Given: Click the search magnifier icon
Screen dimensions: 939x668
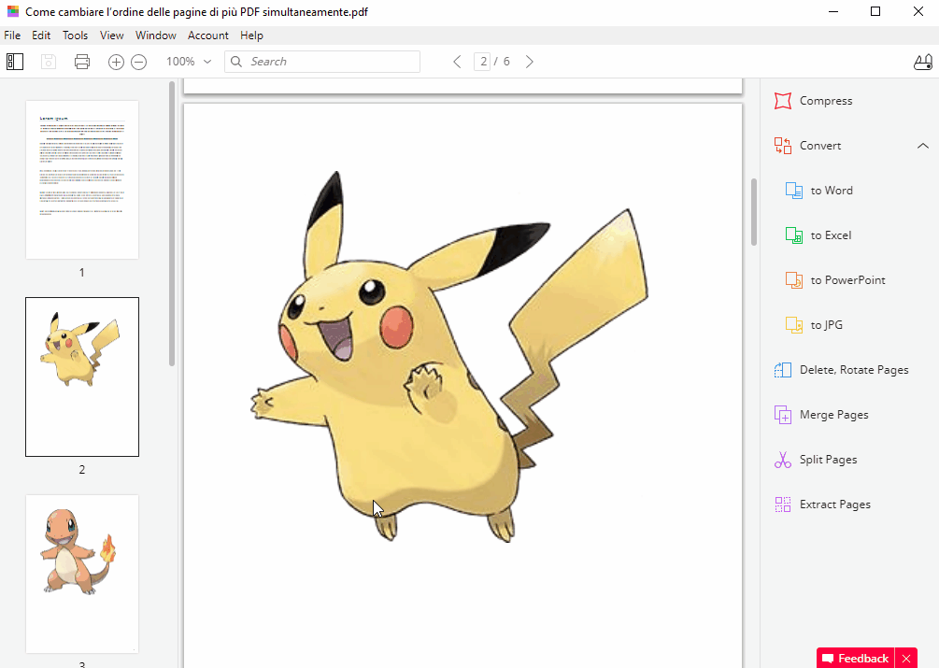Looking at the screenshot, I should click(x=236, y=62).
